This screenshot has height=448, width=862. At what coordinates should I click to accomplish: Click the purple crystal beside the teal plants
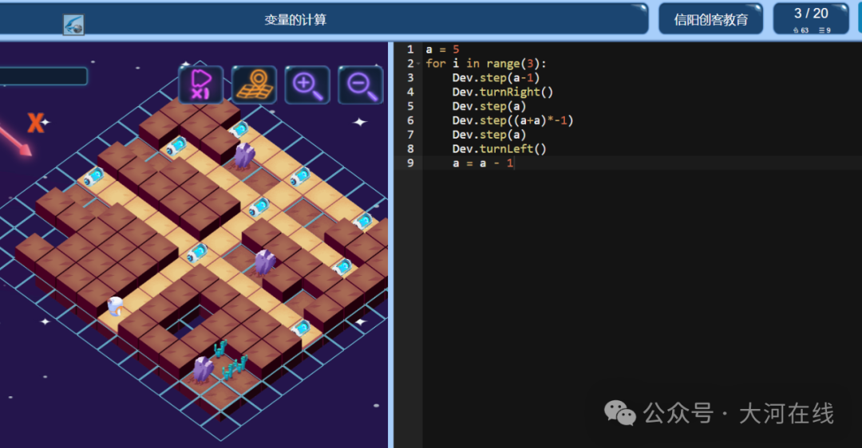[x=202, y=369]
